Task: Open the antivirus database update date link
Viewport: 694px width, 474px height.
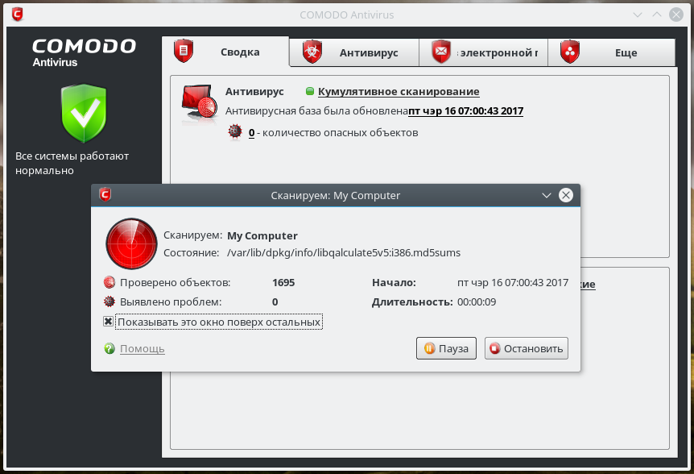Action: click(465, 110)
